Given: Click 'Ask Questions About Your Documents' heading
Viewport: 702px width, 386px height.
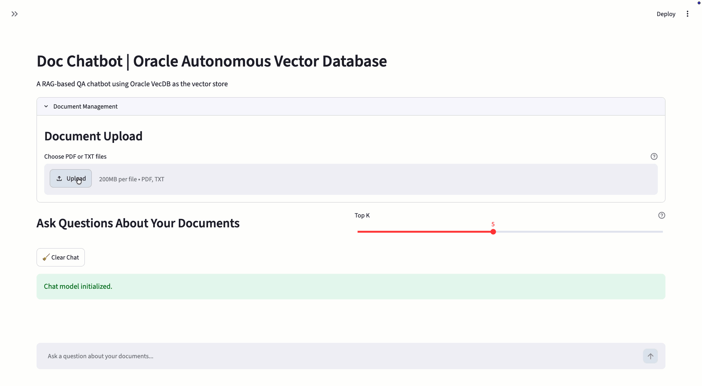Looking at the screenshot, I should click(138, 223).
